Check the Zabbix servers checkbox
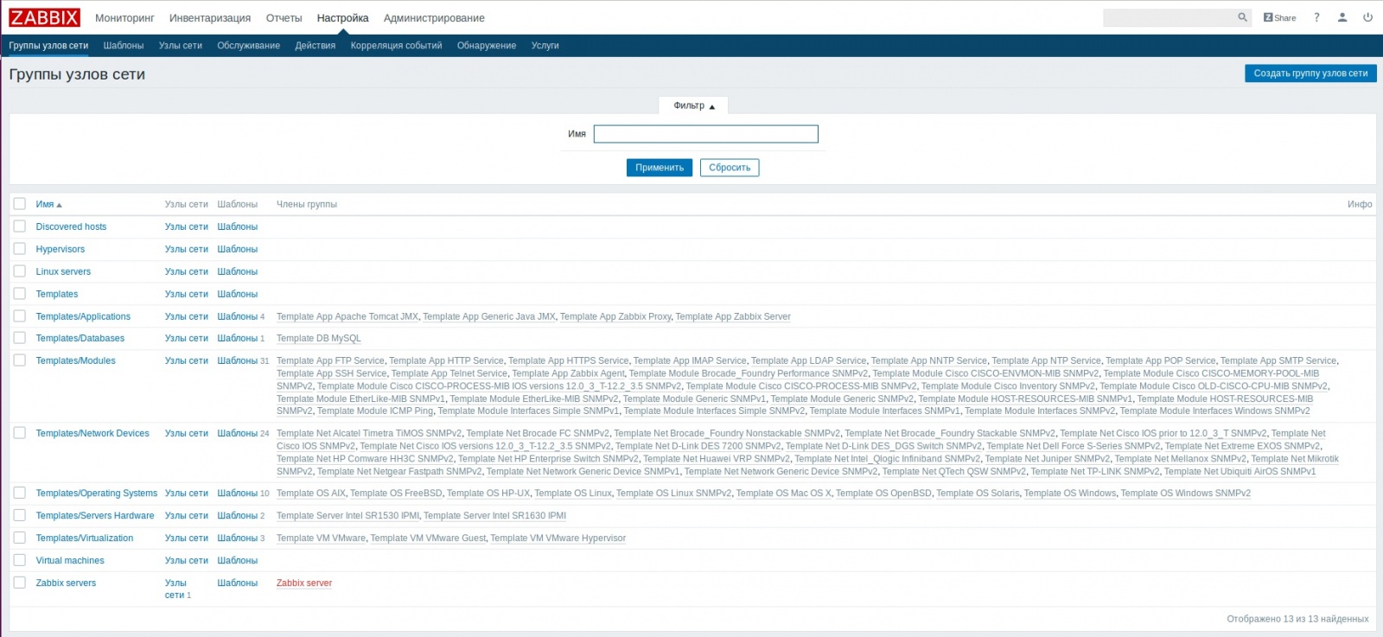 point(20,583)
